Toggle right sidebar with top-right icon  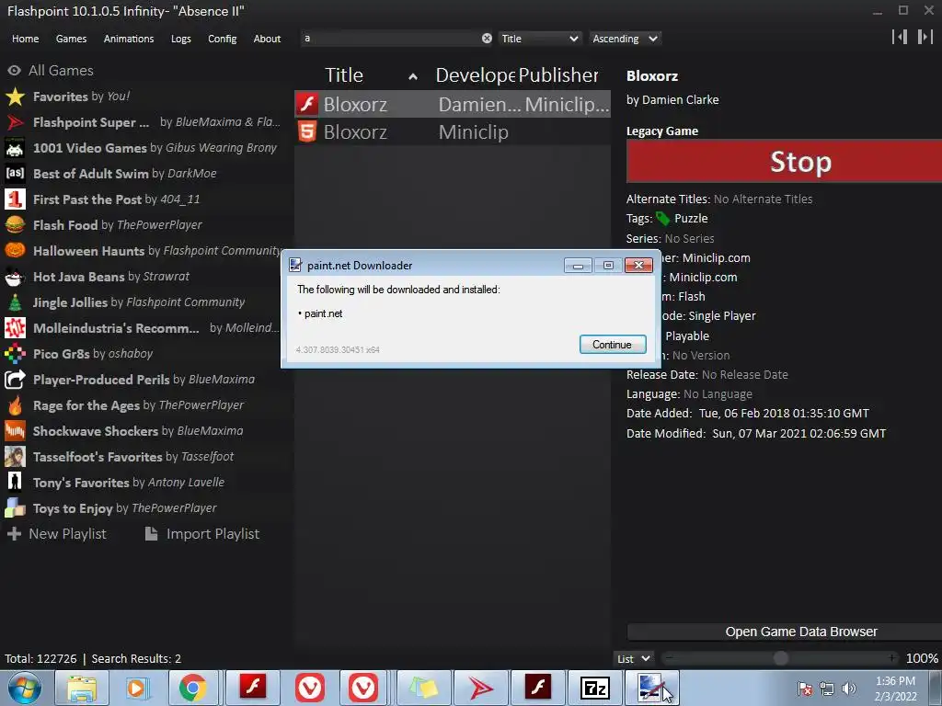click(x=925, y=37)
